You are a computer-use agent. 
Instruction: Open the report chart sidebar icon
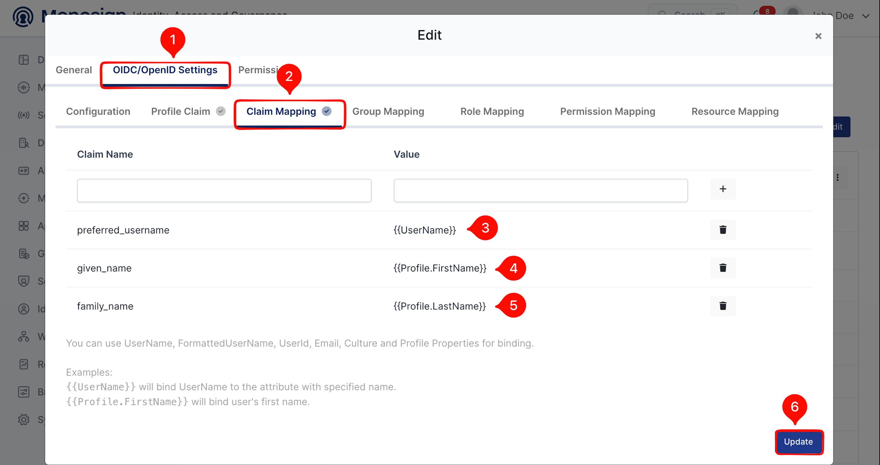(24, 364)
